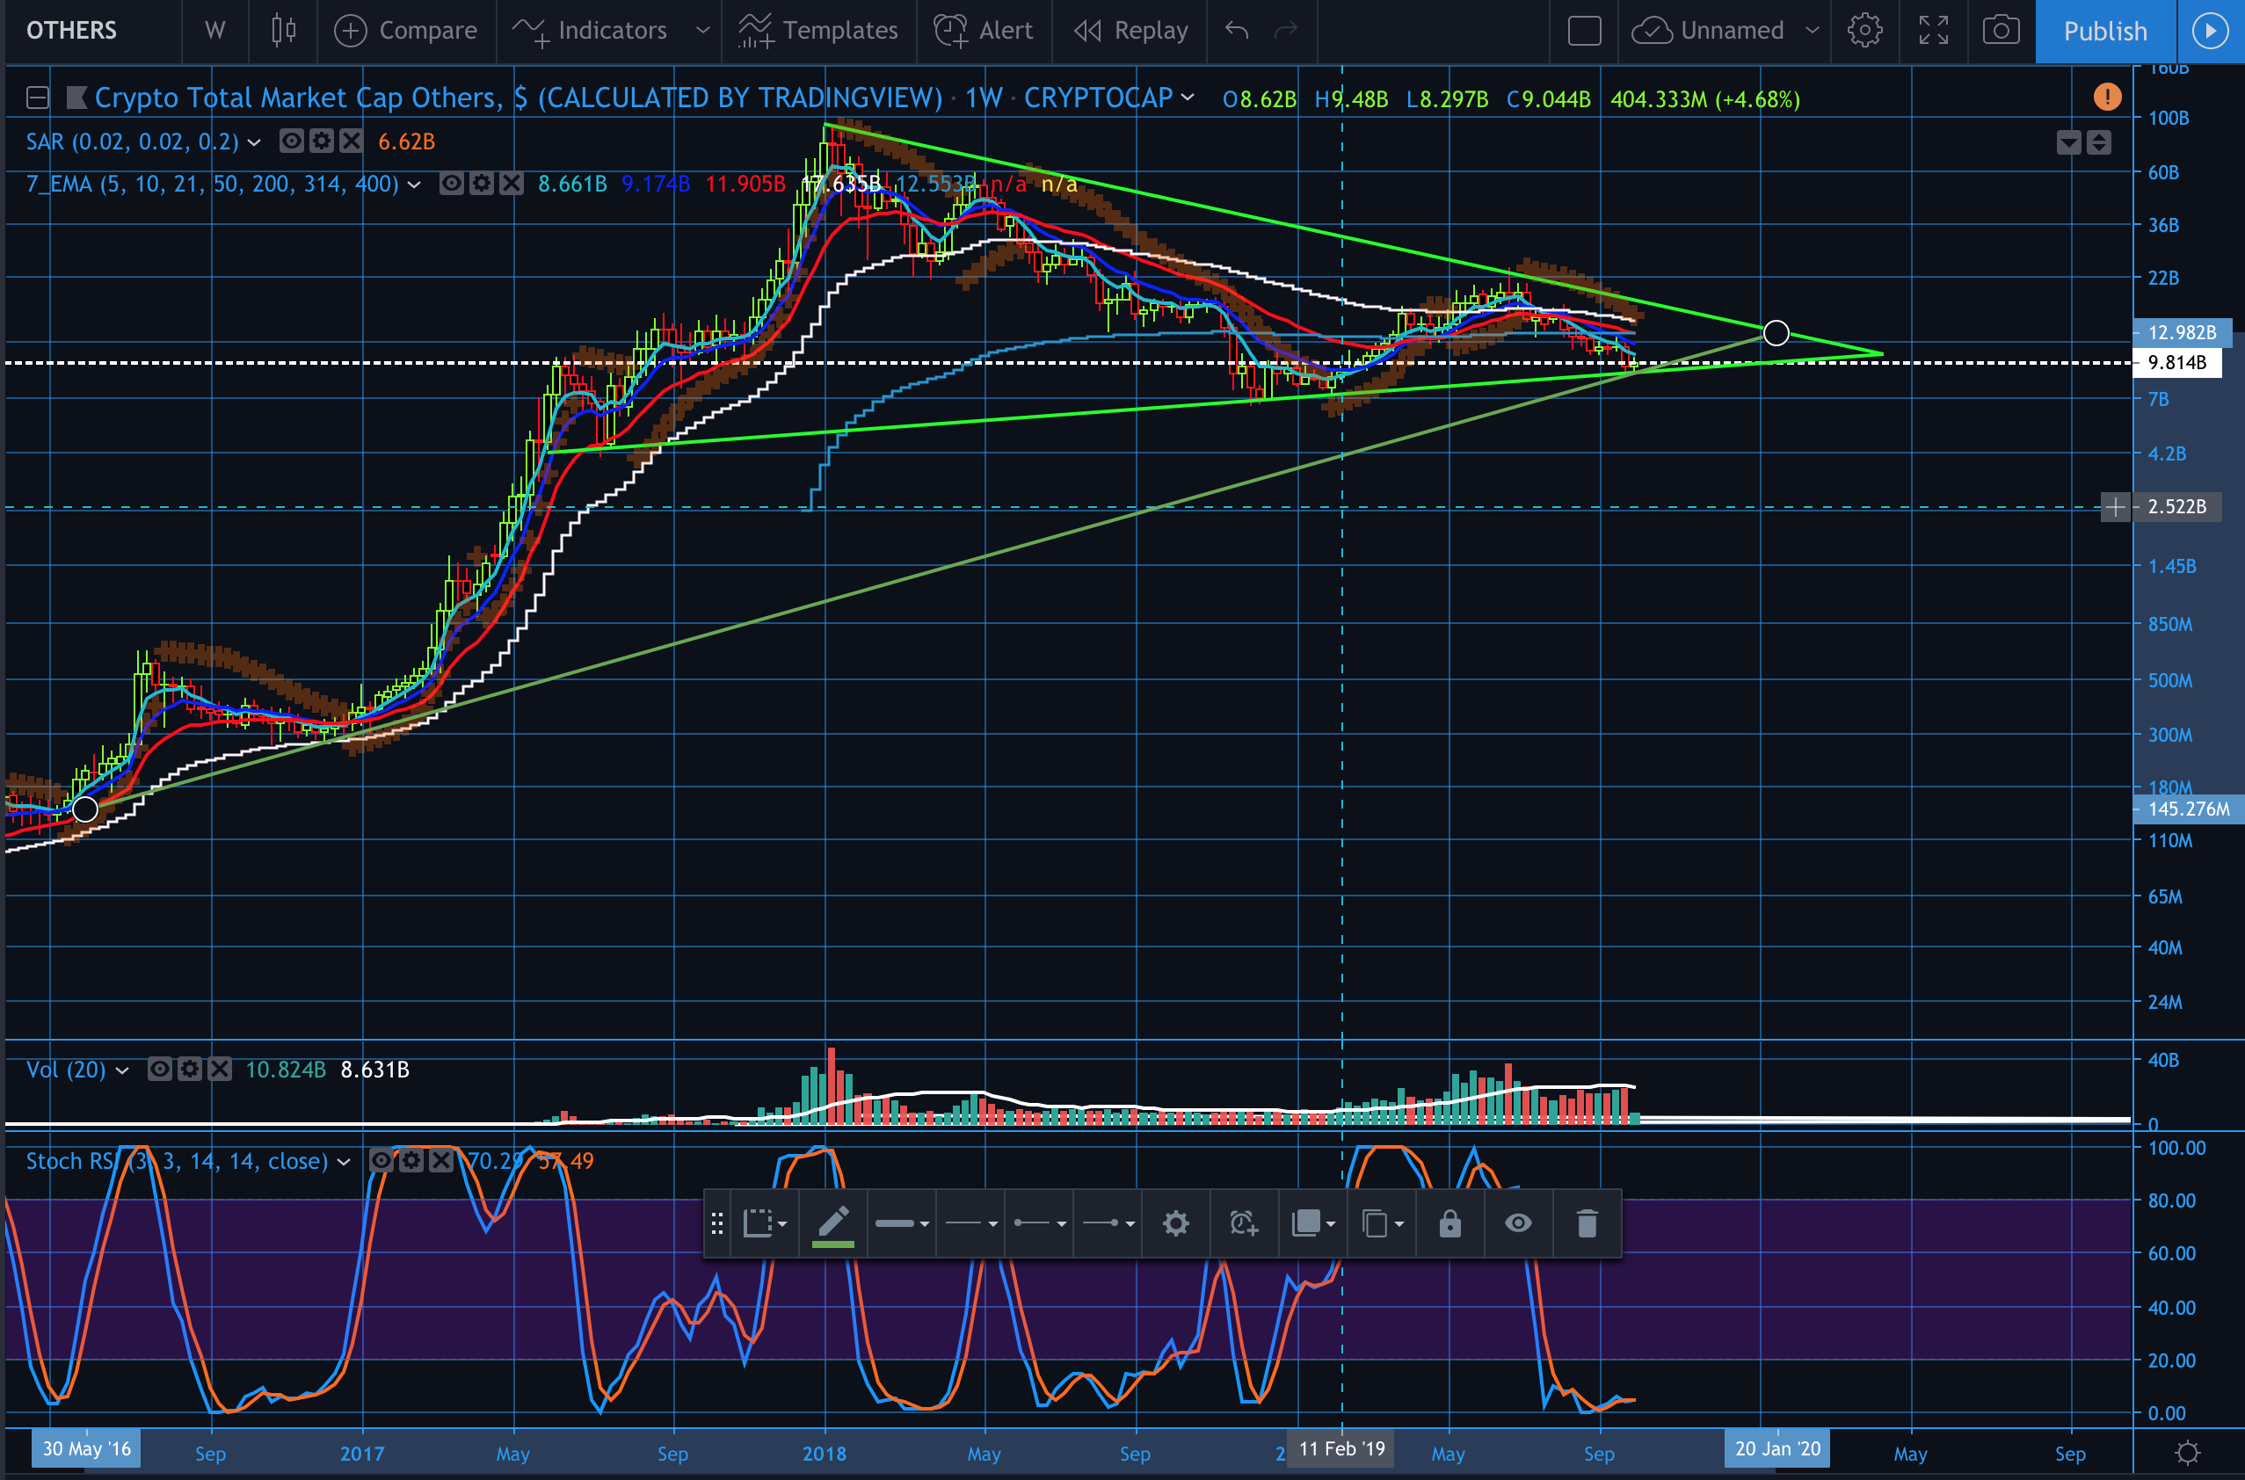
Task: Change the line color swatch (green pencil)
Action: [832, 1224]
